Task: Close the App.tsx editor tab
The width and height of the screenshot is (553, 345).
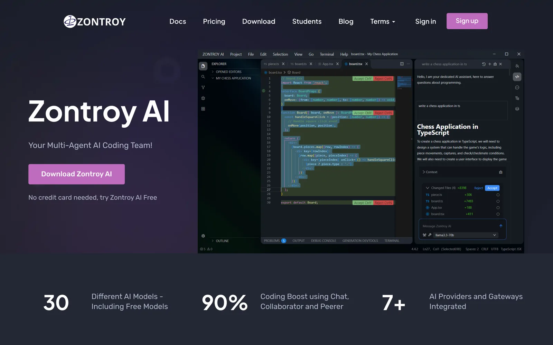Action: pyautogui.click(x=338, y=64)
